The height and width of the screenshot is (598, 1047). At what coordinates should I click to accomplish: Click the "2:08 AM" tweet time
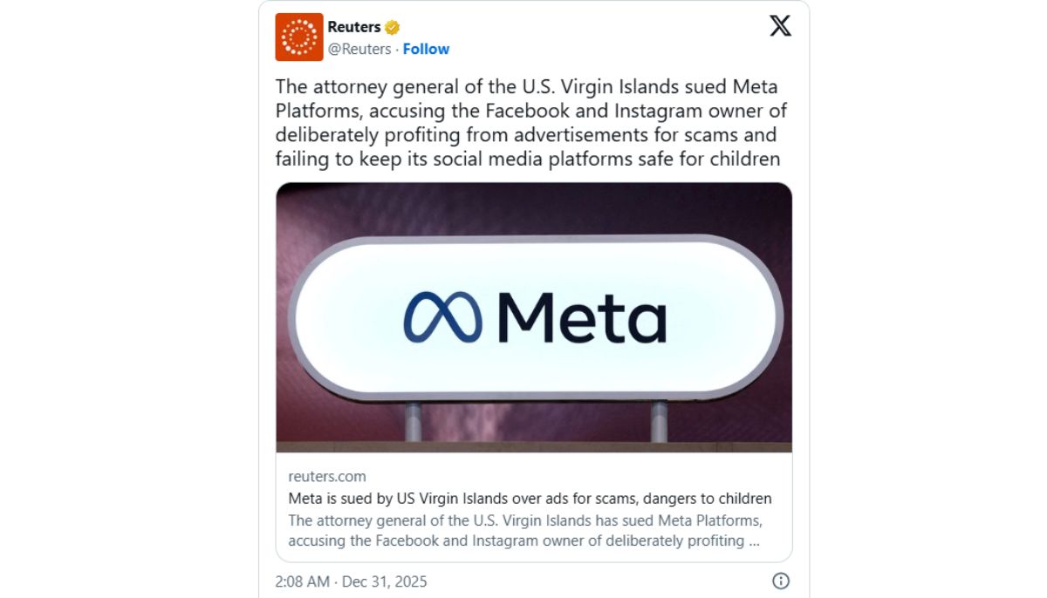(x=304, y=581)
